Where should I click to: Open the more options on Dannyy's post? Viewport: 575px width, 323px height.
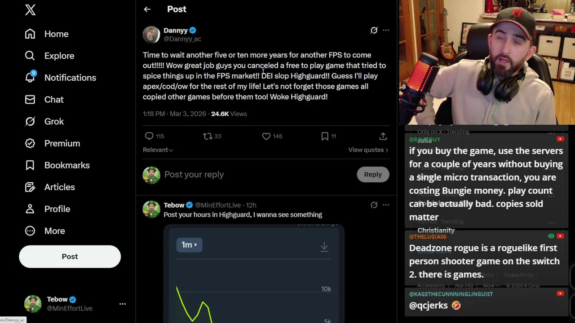tap(386, 30)
